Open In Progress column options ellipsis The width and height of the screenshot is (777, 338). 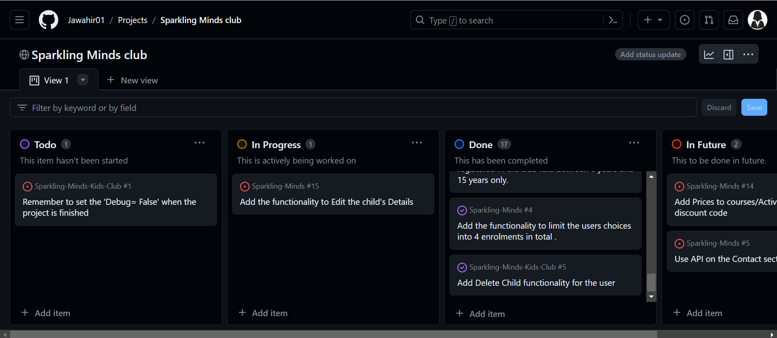(x=417, y=143)
